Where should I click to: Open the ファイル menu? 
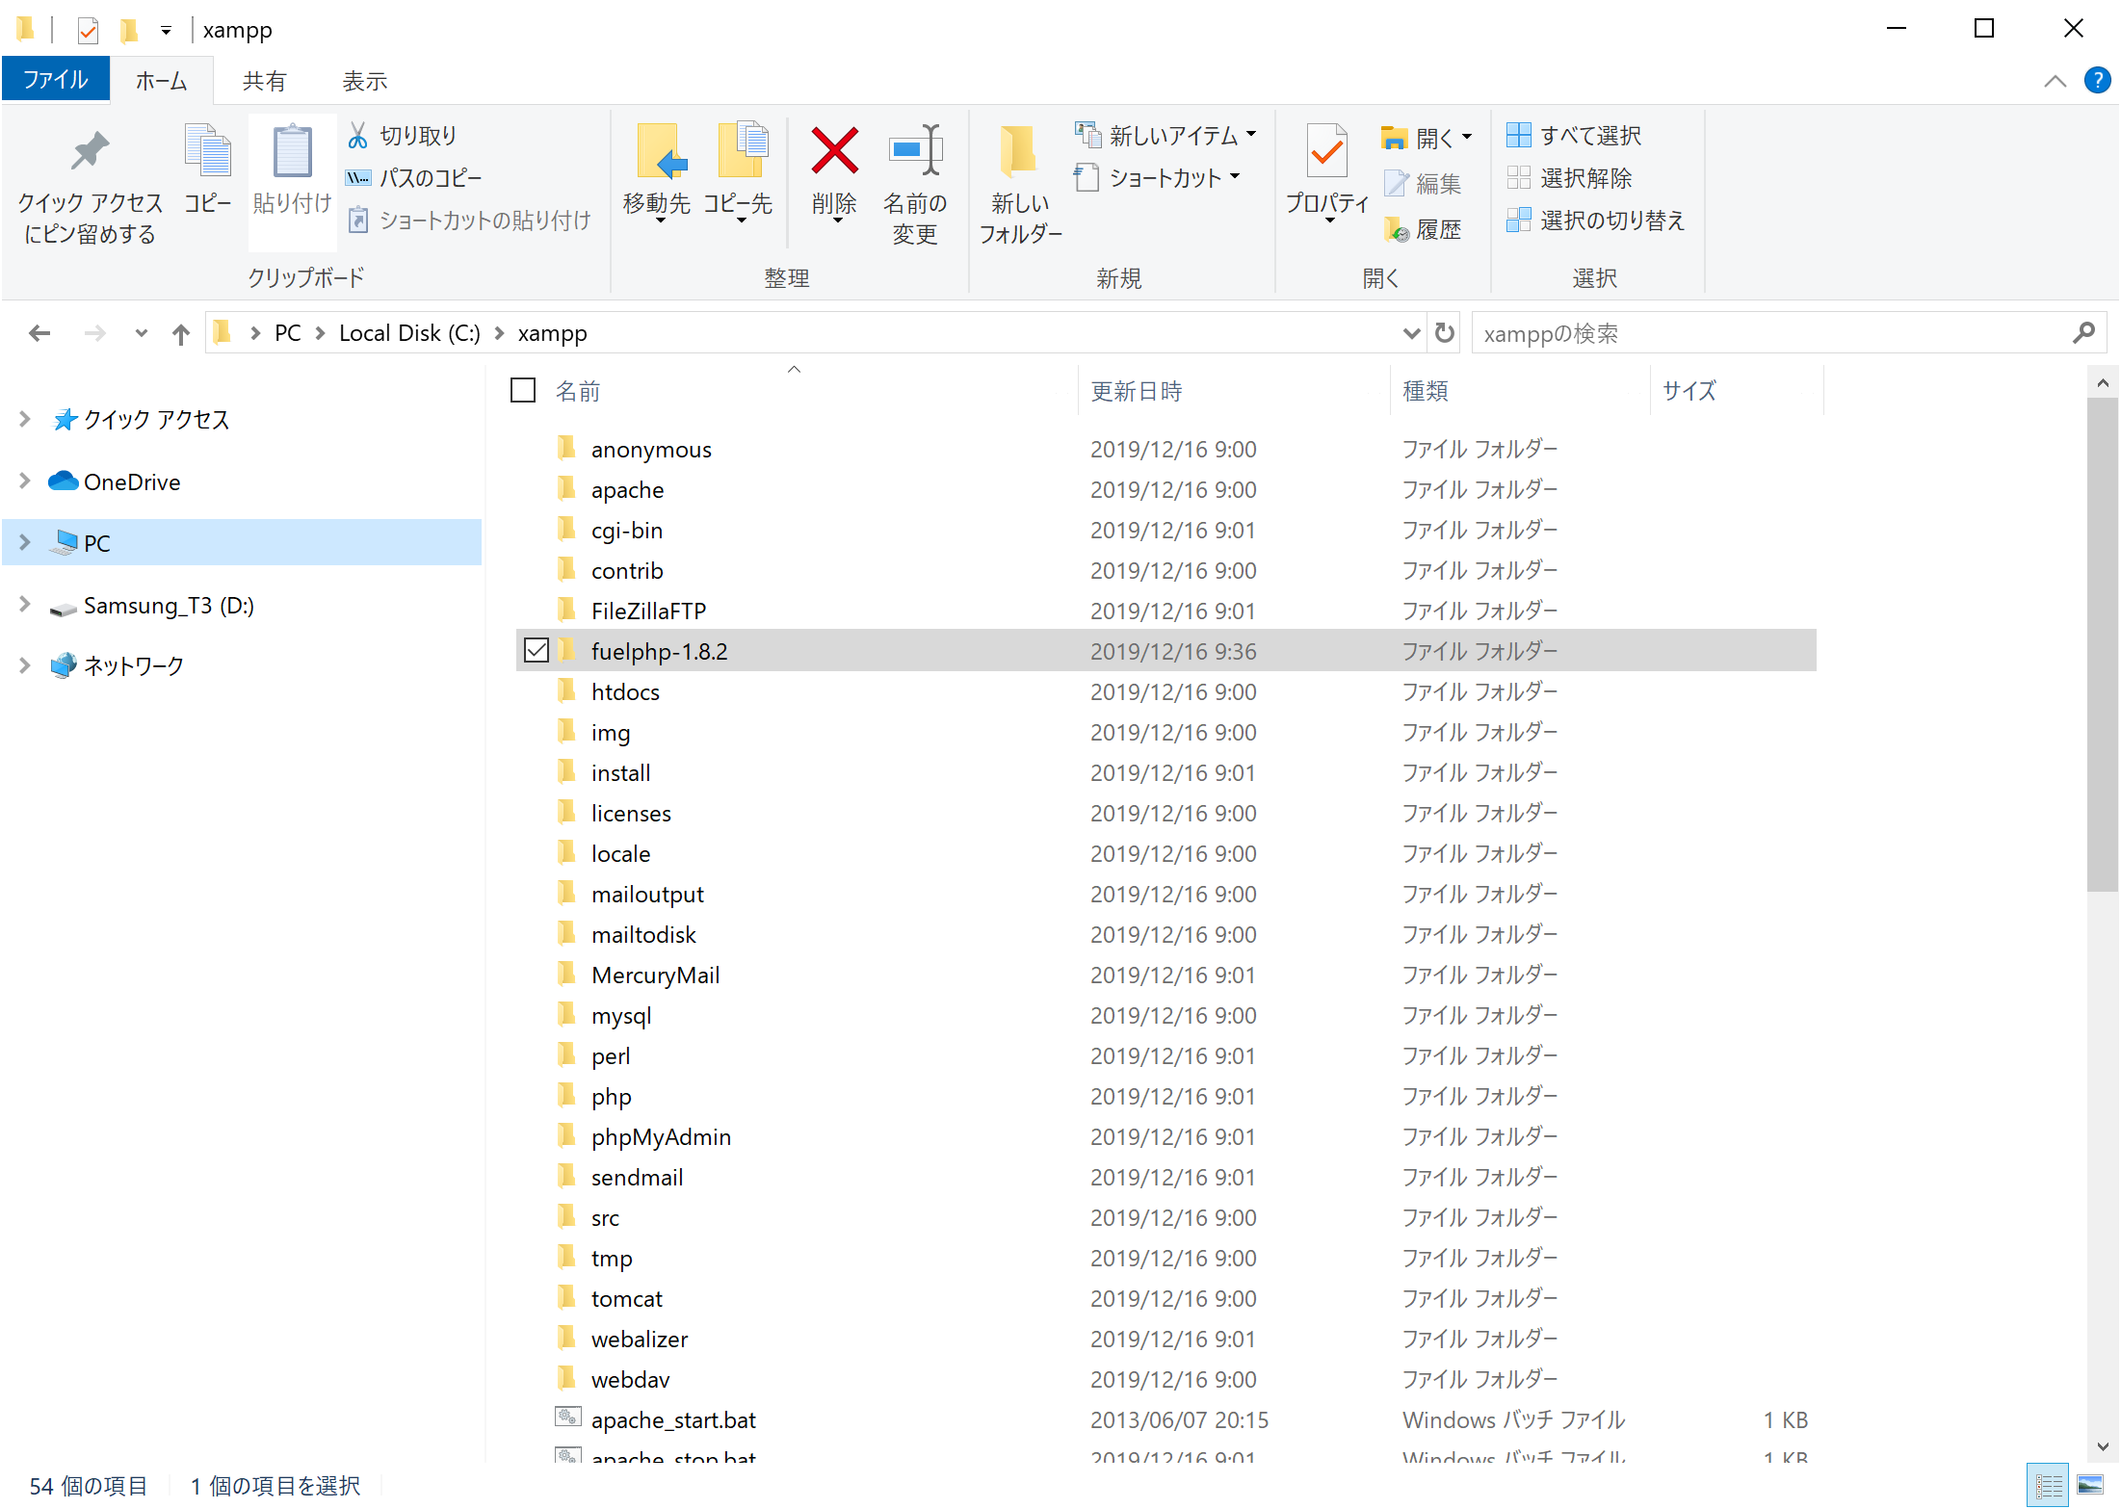click(55, 78)
